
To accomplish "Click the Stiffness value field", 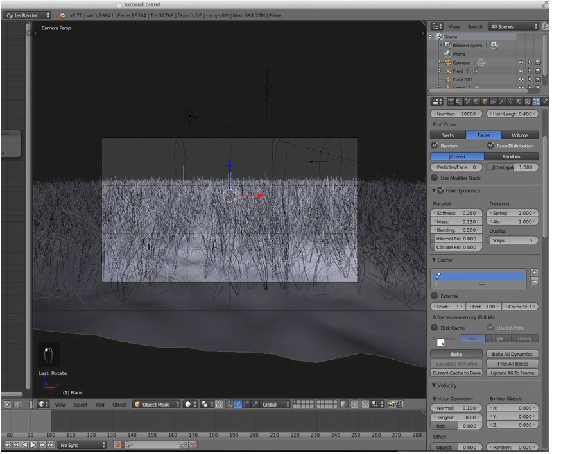I will point(457,213).
